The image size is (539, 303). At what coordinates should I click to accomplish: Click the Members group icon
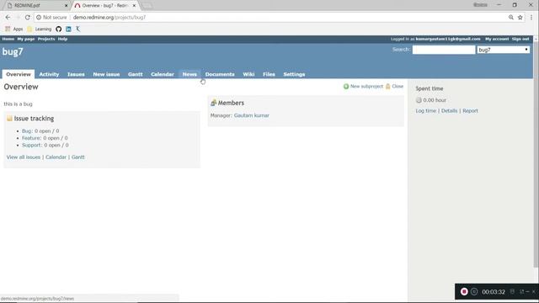[213, 103]
